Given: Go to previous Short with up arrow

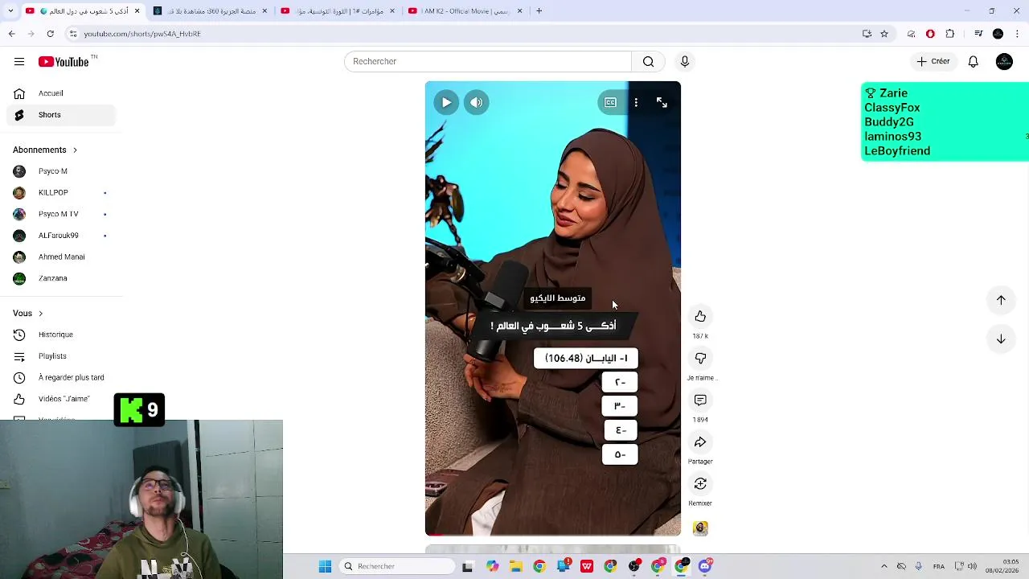Looking at the screenshot, I should coord(1001,300).
